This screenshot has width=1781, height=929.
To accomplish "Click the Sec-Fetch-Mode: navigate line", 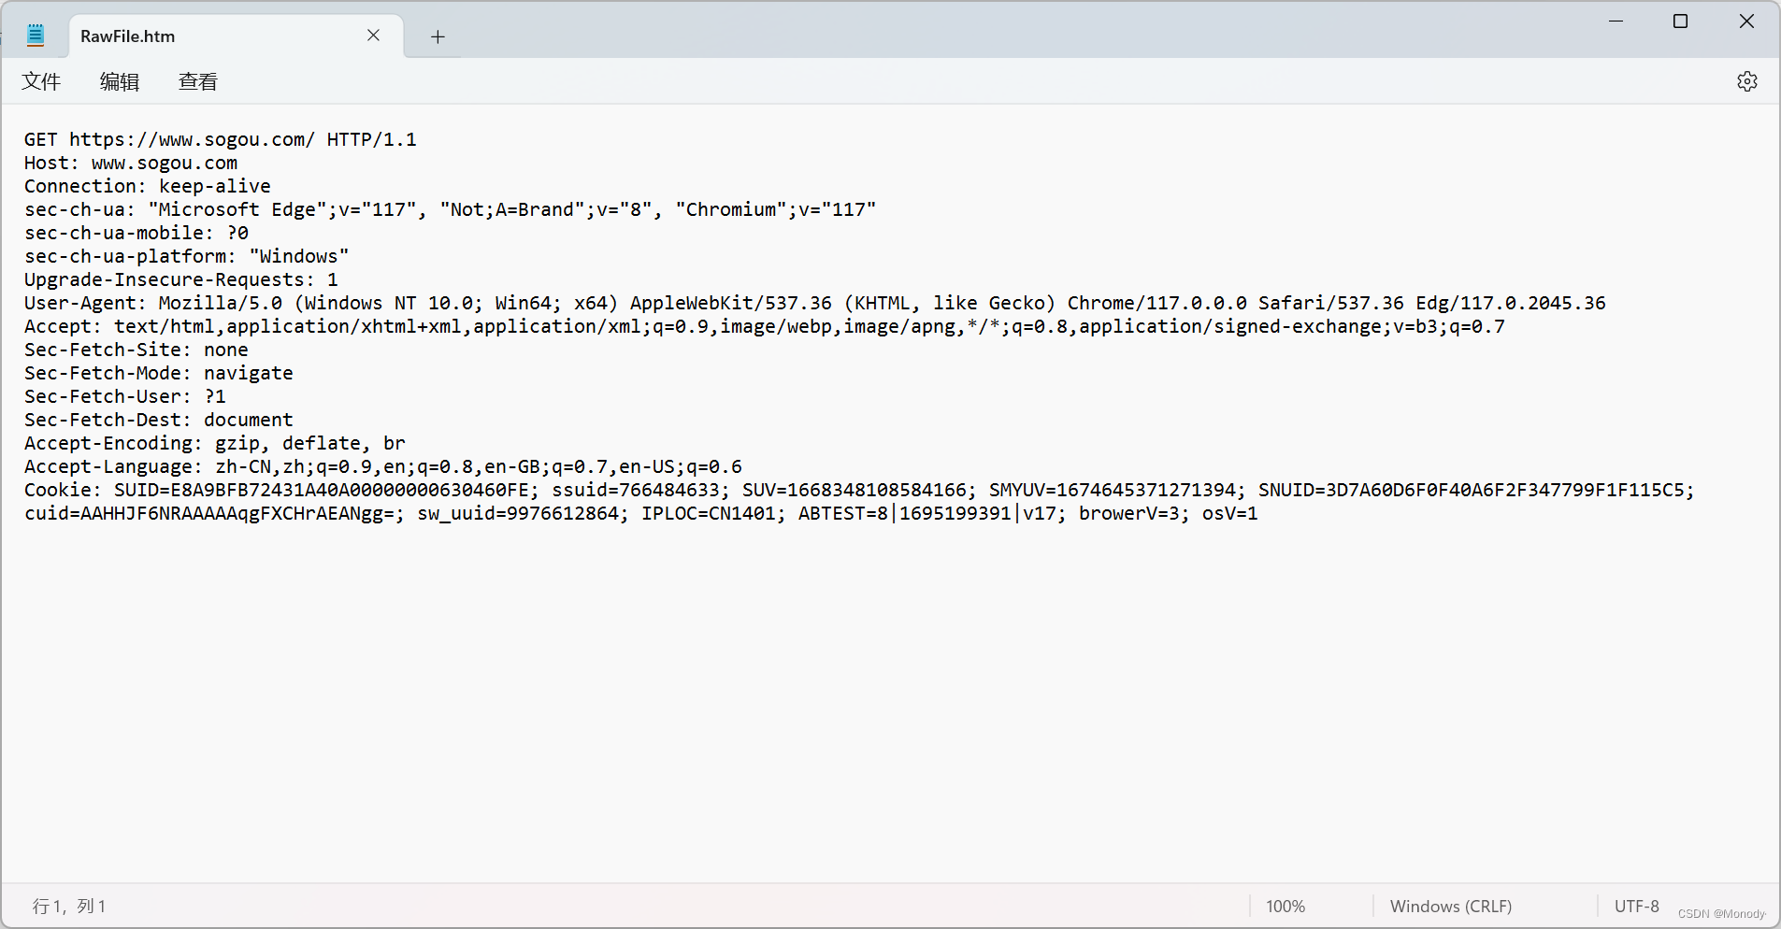I will pos(159,373).
